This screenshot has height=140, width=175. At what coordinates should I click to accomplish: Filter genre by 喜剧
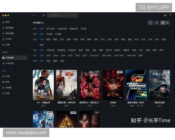[55, 39]
